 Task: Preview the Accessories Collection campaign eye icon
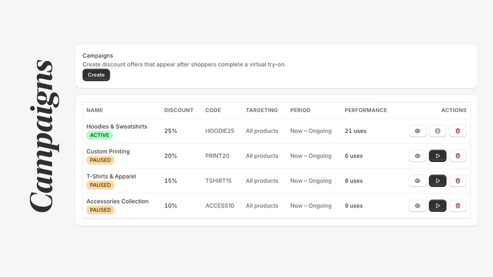(x=417, y=206)
